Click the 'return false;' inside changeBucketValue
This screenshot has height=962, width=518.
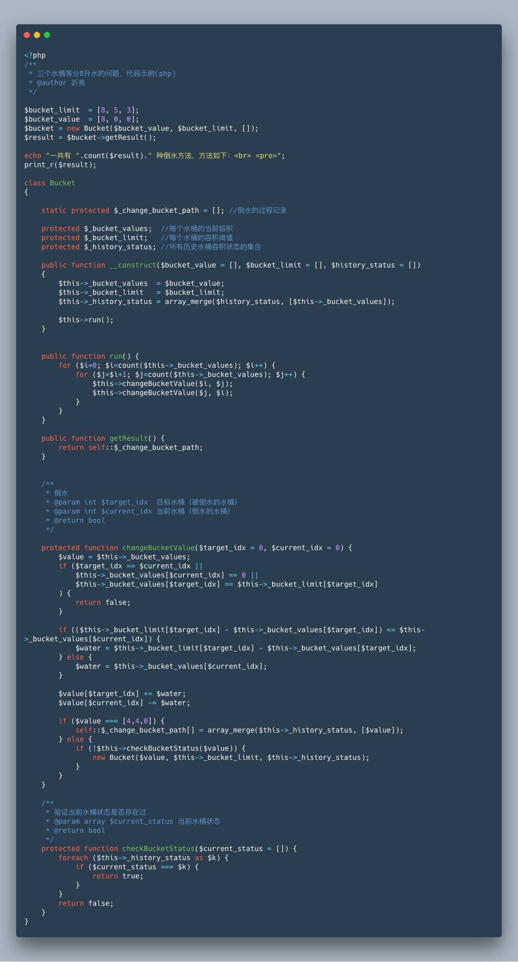point(103,602)
